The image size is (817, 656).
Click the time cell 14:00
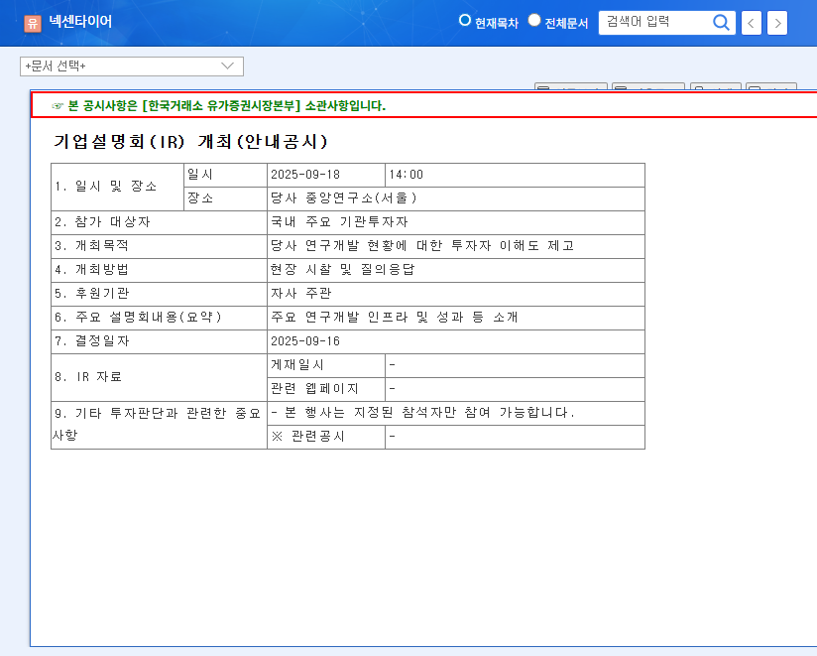[515, 175]
